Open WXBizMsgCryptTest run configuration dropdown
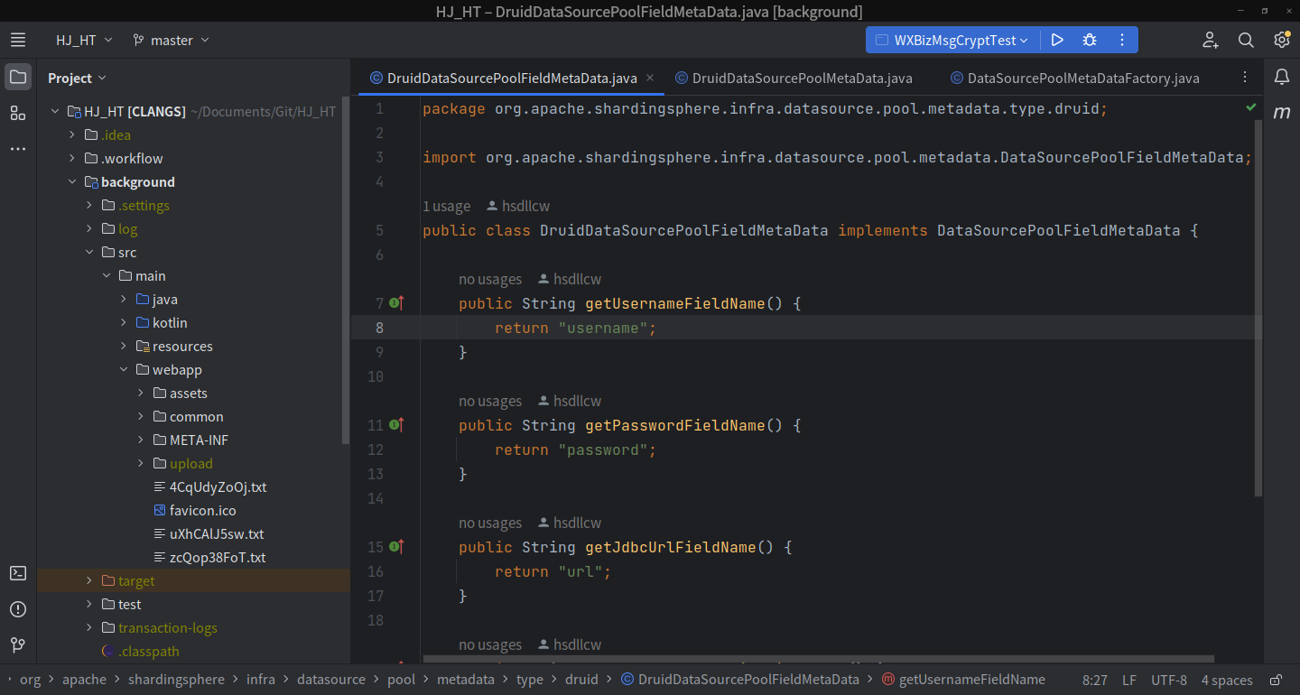Viewport: 1300px width, 695px height. coord(953,40)
